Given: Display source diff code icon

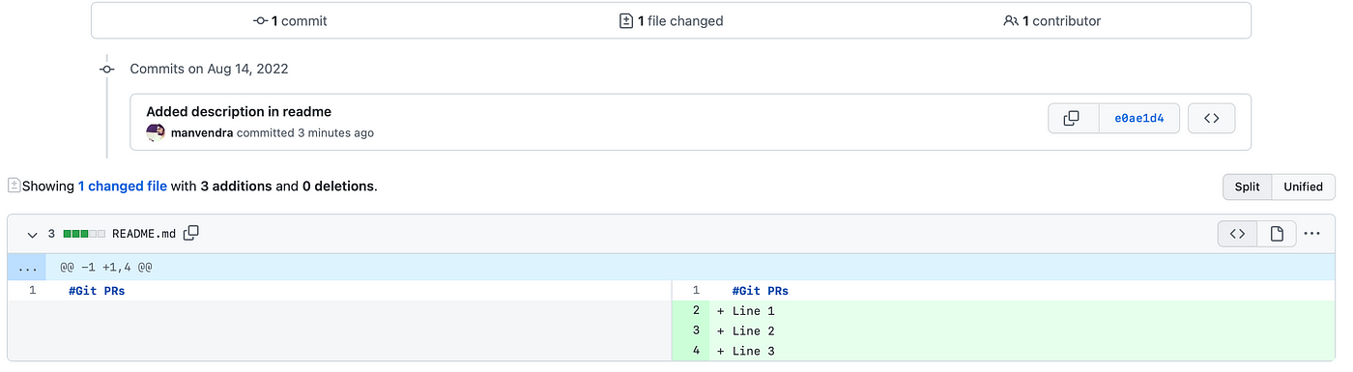Looking at the screenshot, I should click(1237, 234).
